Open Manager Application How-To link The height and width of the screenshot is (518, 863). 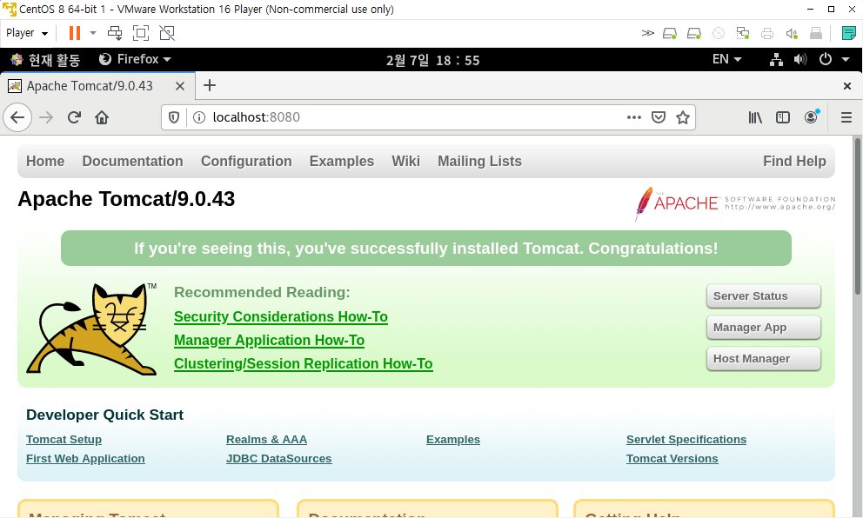coord(269,341)
